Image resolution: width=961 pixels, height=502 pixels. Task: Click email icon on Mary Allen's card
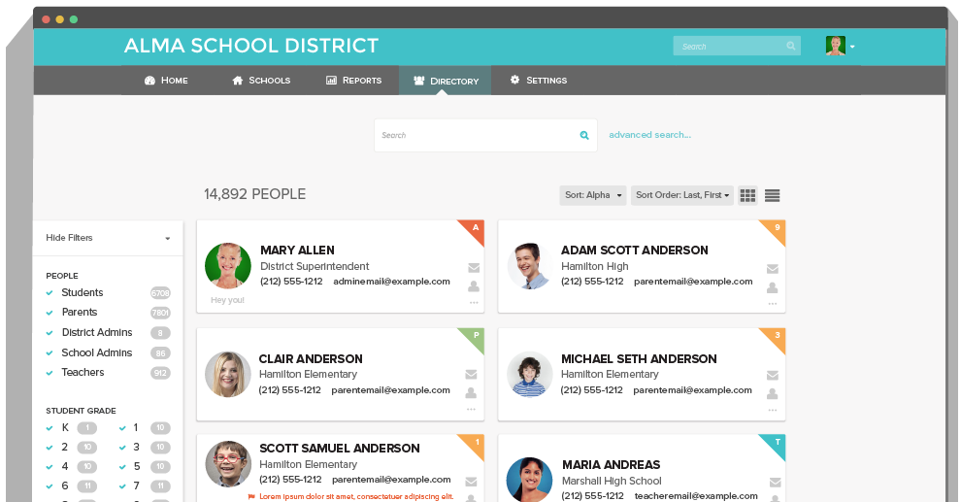[474, 268]
